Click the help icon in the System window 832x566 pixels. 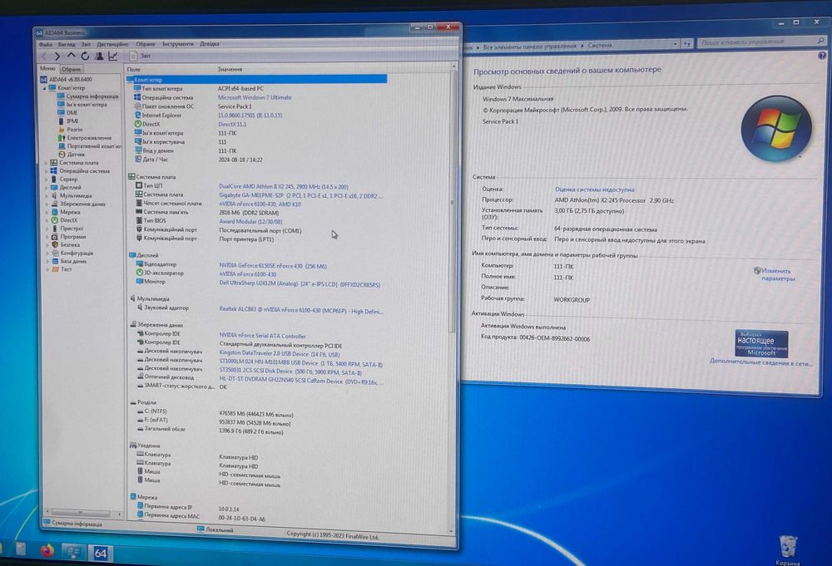click(822, 55)
